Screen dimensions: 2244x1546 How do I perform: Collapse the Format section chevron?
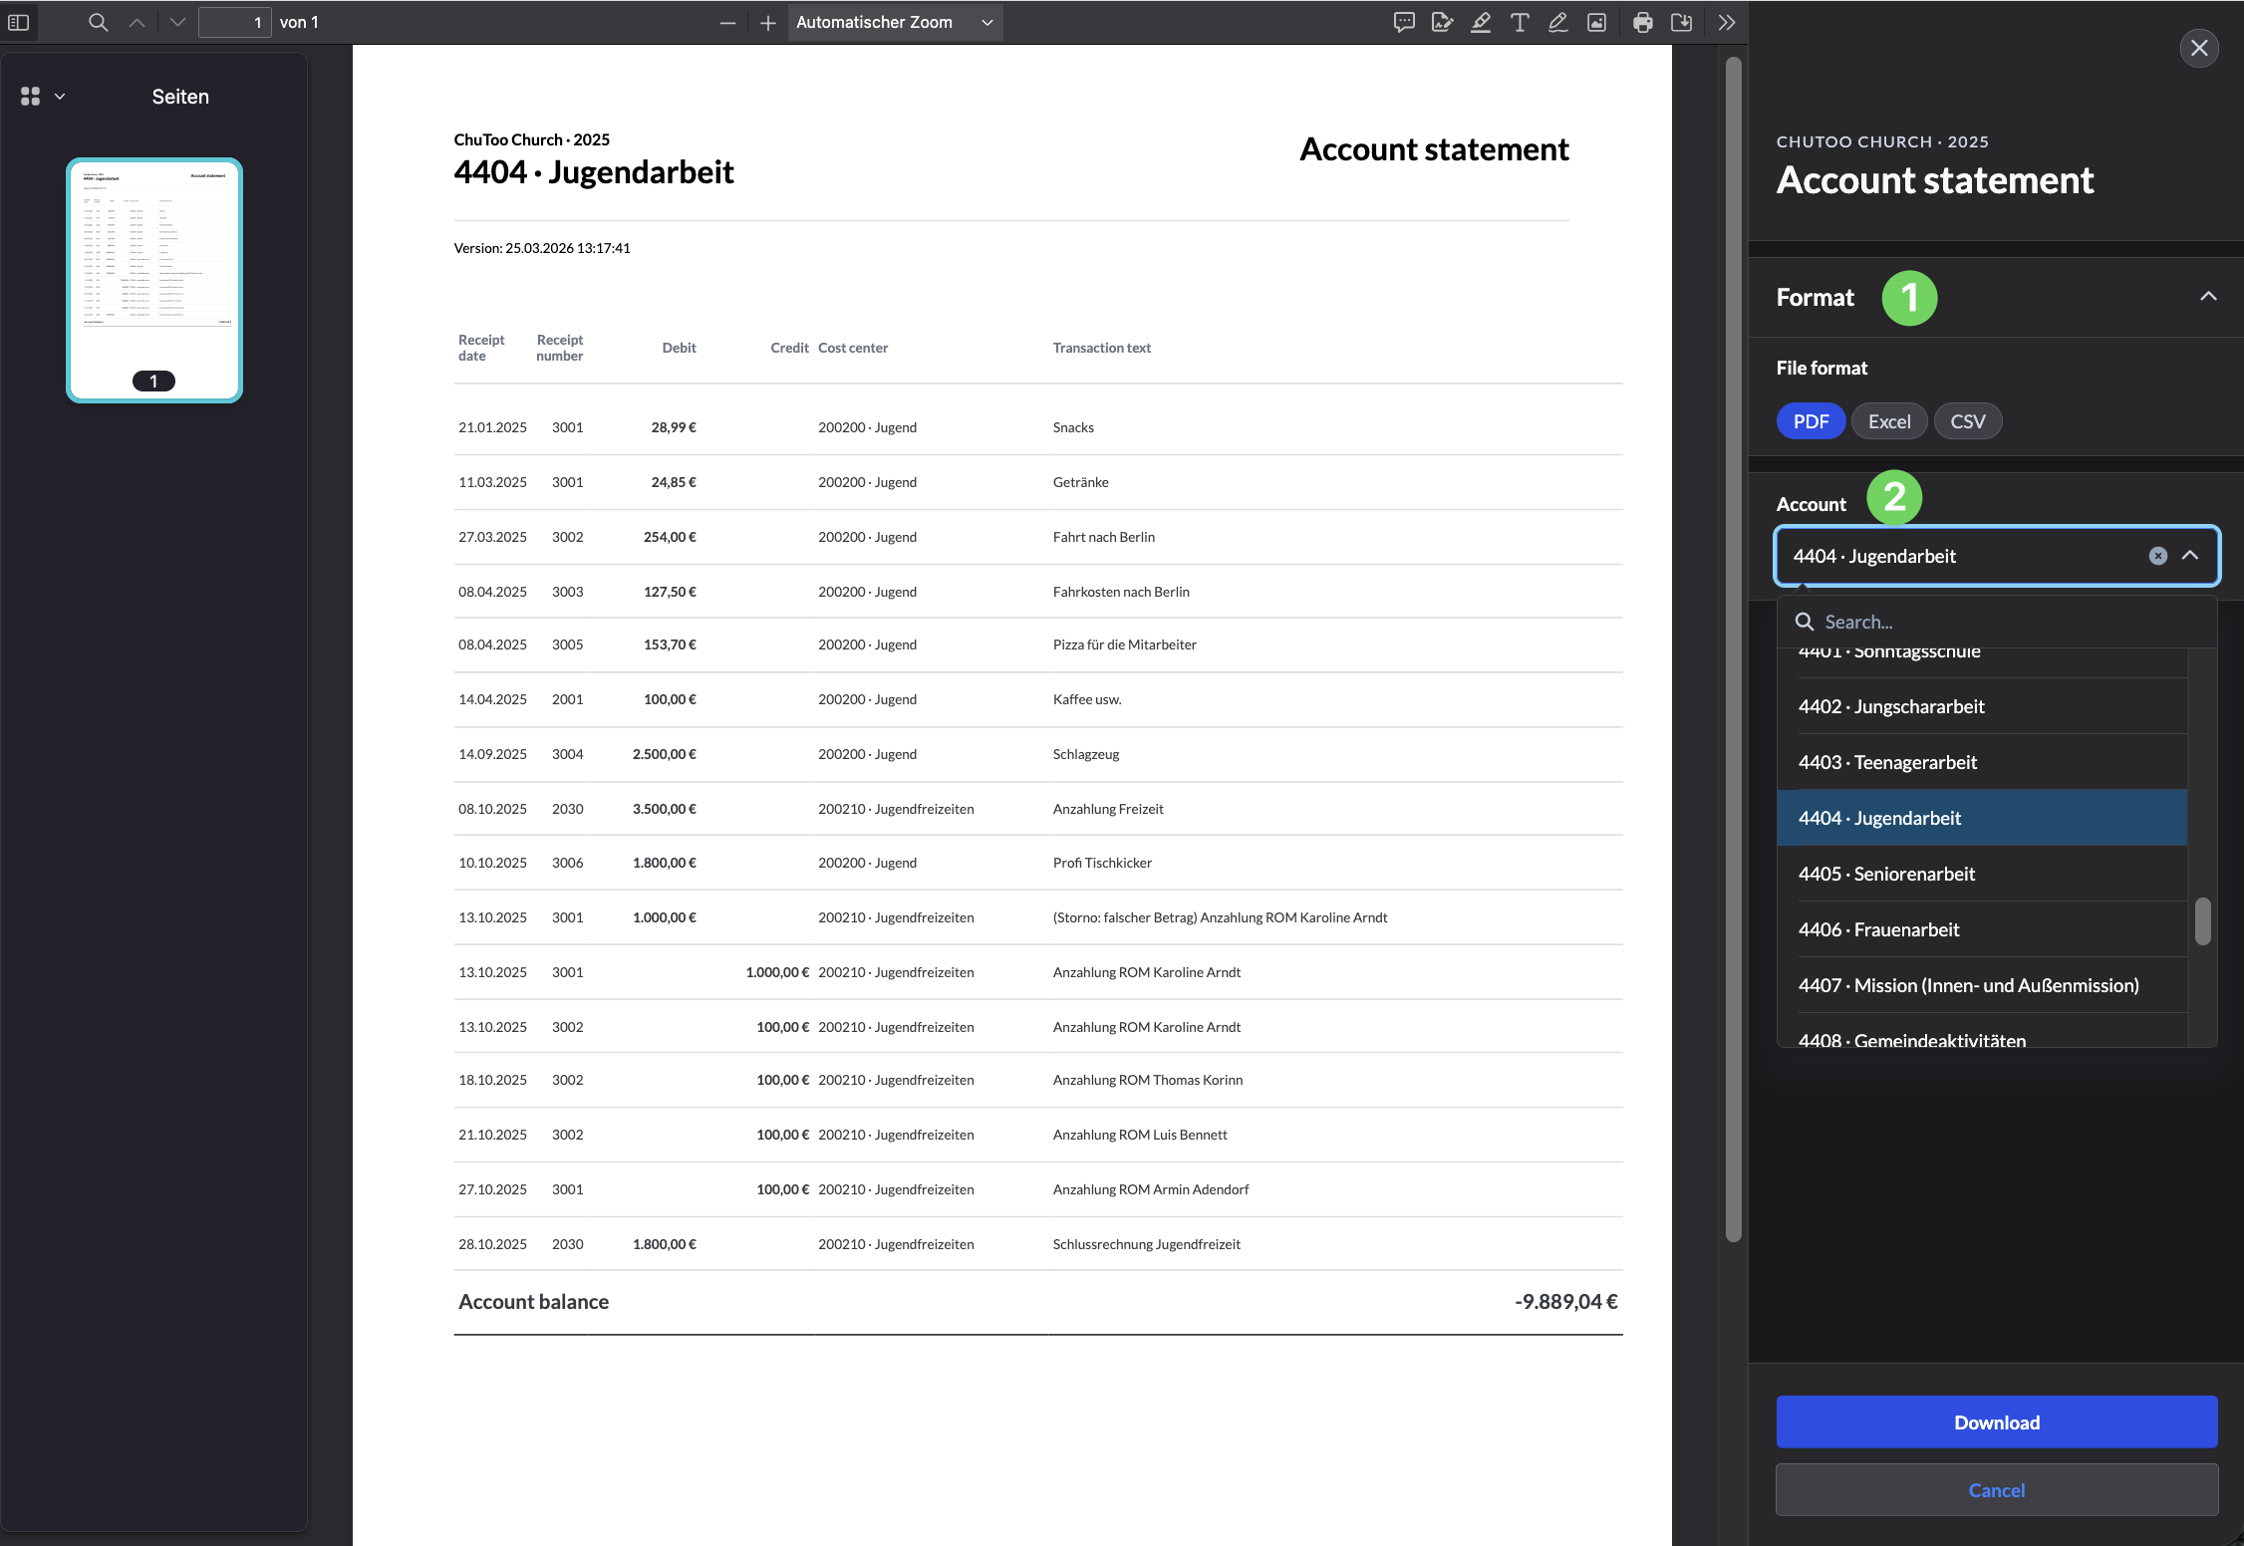(2208, 297)
